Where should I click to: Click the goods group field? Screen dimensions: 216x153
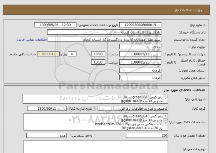(133, 109)
